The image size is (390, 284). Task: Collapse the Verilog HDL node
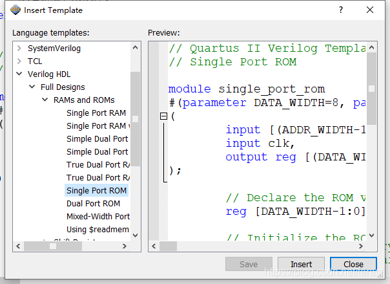pyautogui.click(x=19, y=74)
